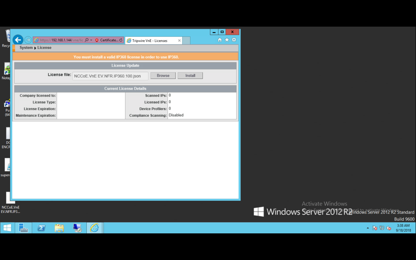Click the browser address bar URL
This screenshot has height=260, width=416.
point(61,40)
